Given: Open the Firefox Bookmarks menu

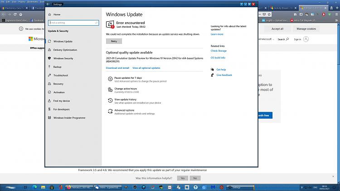Looking at the screenshot, I should (x=33, y=1).
